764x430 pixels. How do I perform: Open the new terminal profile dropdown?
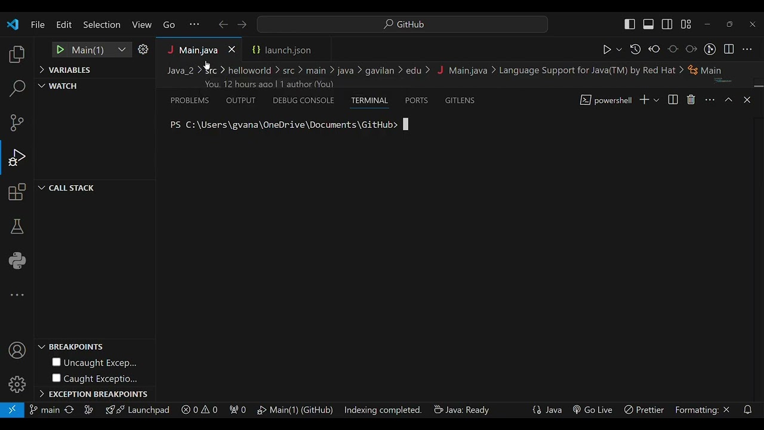(x=656, y=100)
